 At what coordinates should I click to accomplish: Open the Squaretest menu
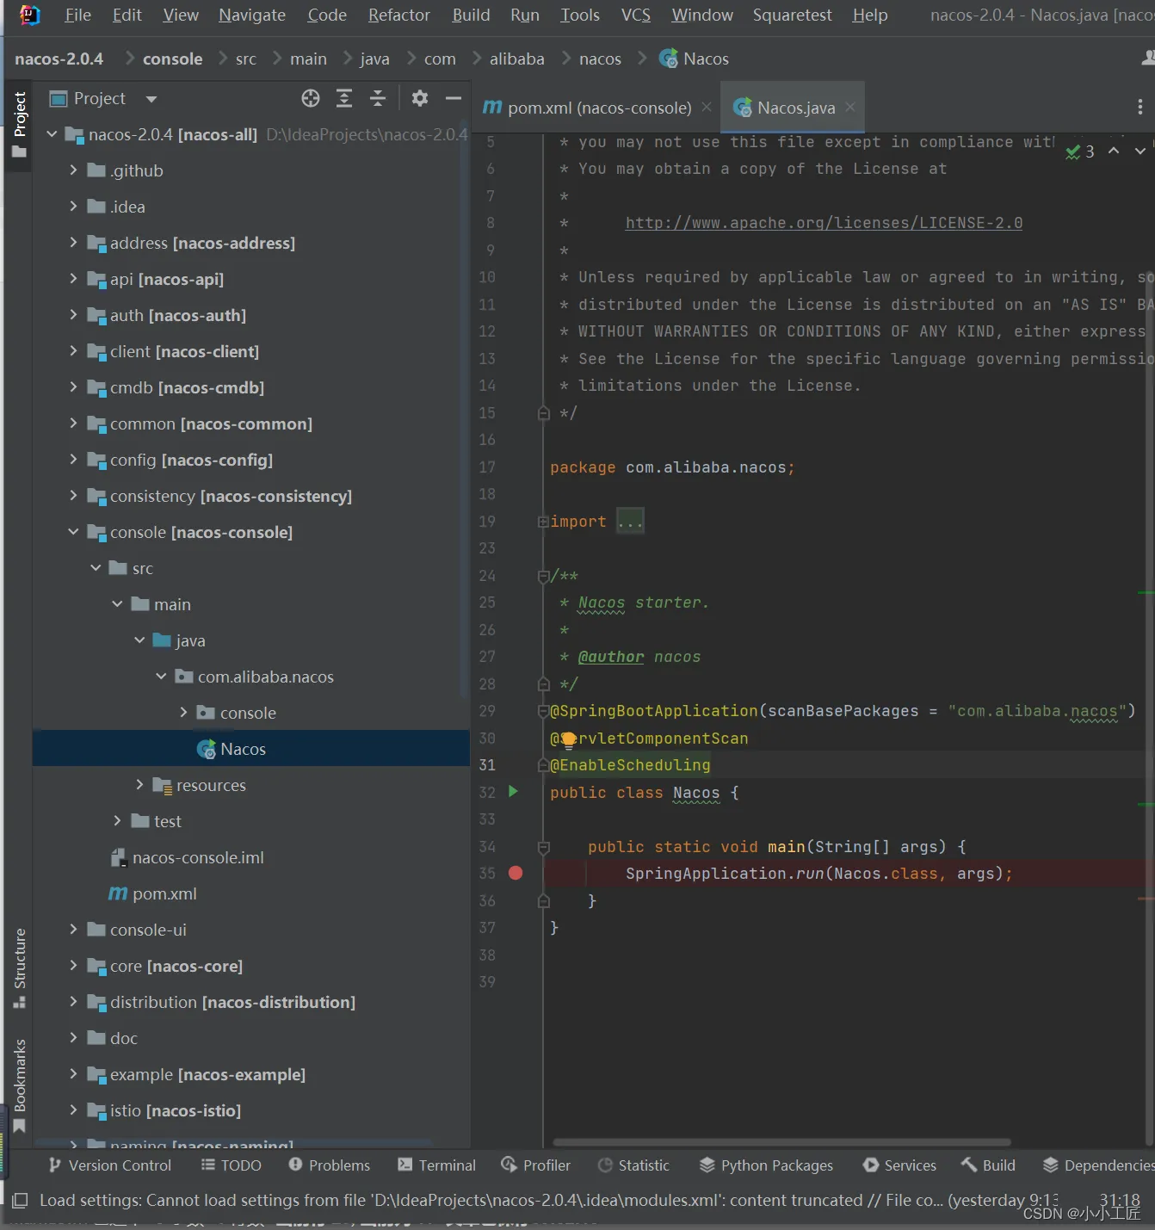792,15
